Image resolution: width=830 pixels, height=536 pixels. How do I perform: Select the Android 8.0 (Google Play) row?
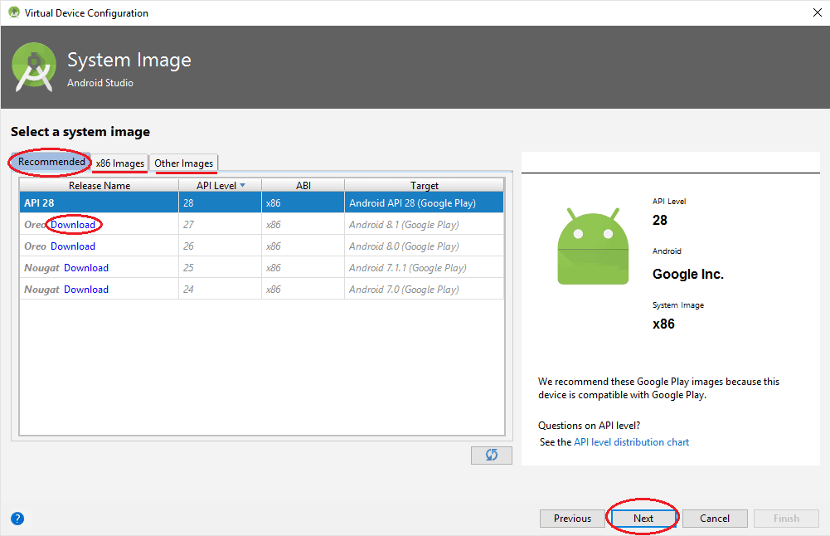coord(261,246)
